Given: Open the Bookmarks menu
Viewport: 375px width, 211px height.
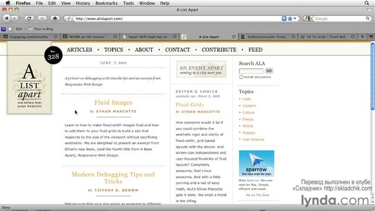Looking at the screenshot, I should 107,3.
